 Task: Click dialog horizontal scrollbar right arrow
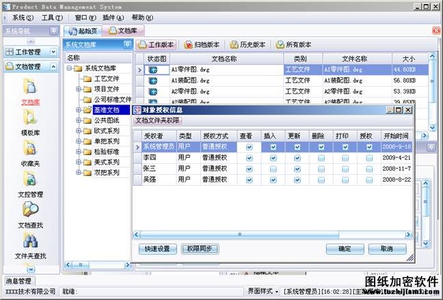tap(408, 235)
